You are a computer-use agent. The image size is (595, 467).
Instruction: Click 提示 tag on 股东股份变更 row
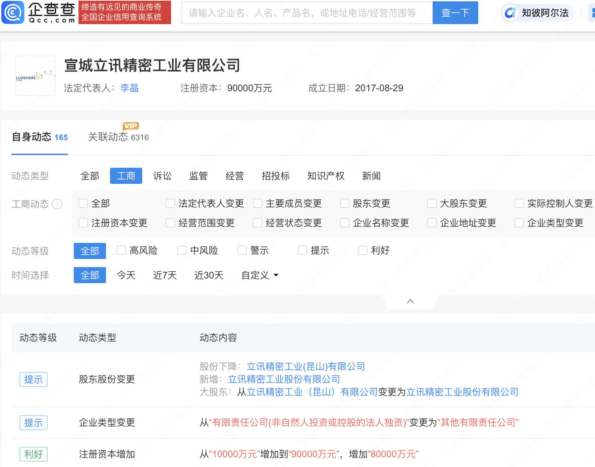tap(34, 379)
